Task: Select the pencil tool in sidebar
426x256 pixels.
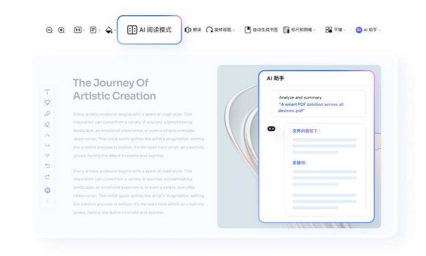Action: coord(47,114)
